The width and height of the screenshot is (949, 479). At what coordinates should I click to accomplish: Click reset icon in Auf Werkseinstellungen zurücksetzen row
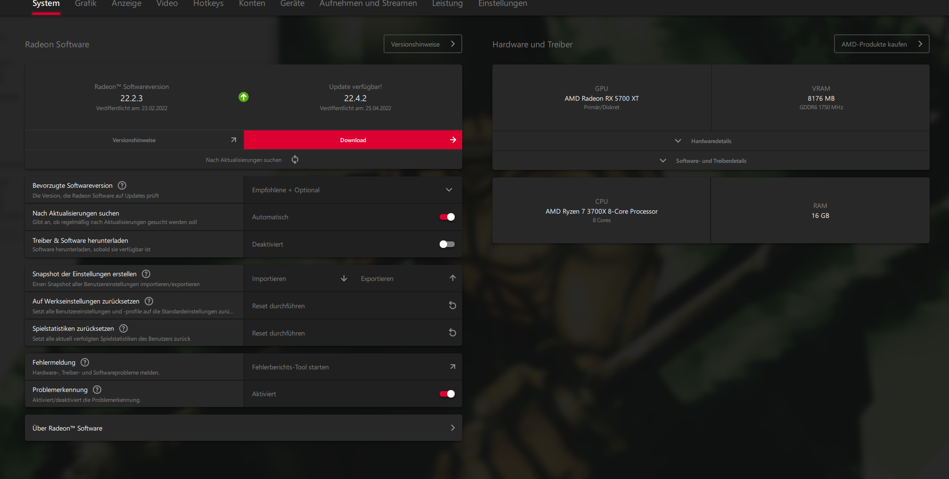coord(452,305)
